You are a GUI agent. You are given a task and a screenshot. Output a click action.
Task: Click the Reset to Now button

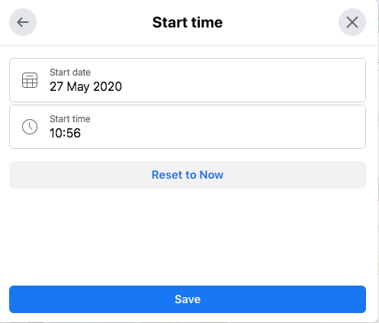(188, 175)
